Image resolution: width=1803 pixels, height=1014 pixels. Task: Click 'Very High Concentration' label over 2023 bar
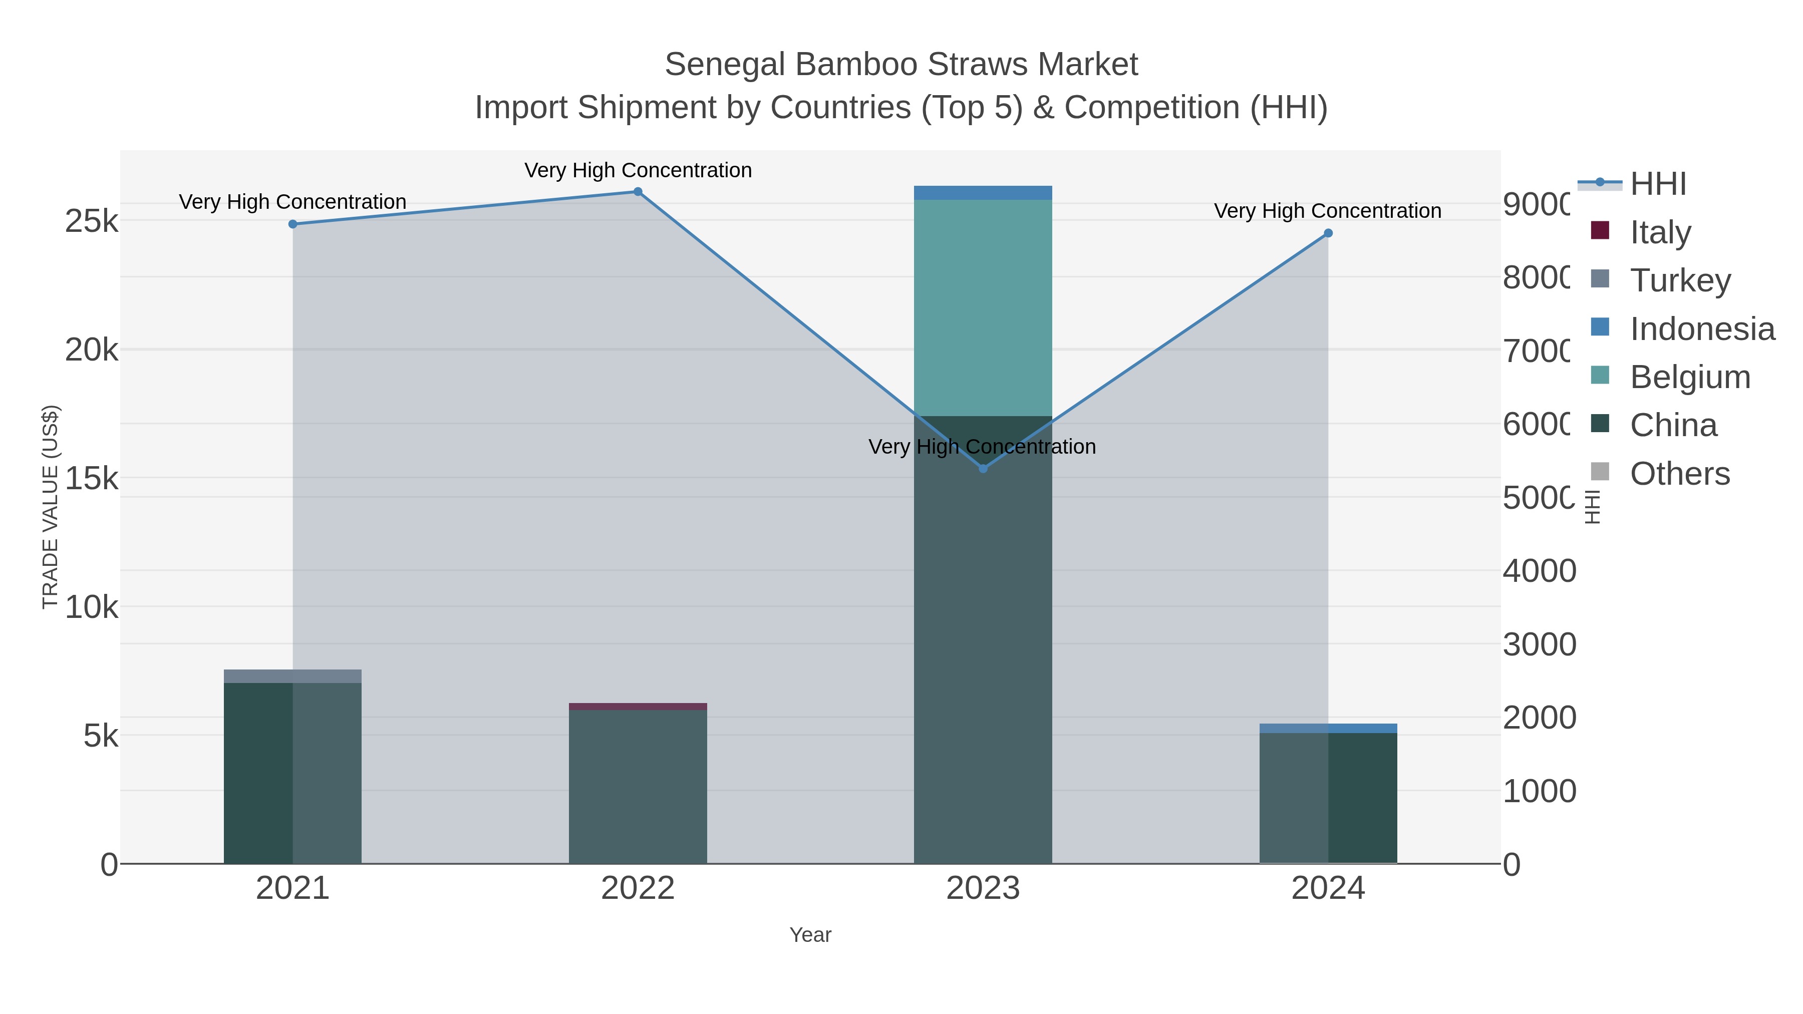point(983,447)
